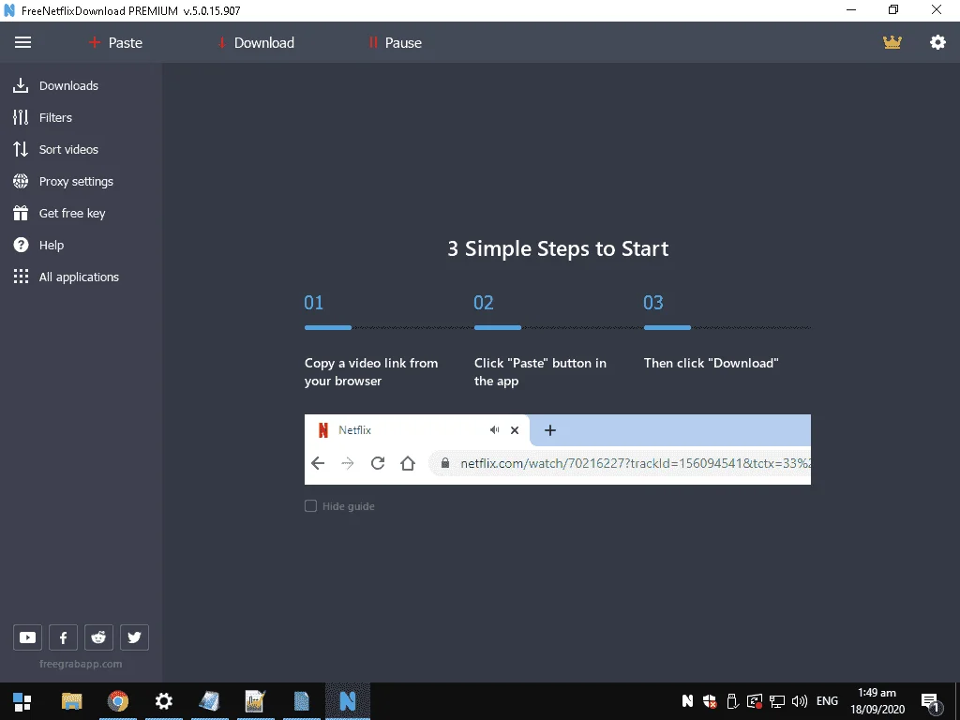The image size is (960, 720).
Task: Click "3 Simple Steps to Start" heading
Action: (x=558, y=248)
